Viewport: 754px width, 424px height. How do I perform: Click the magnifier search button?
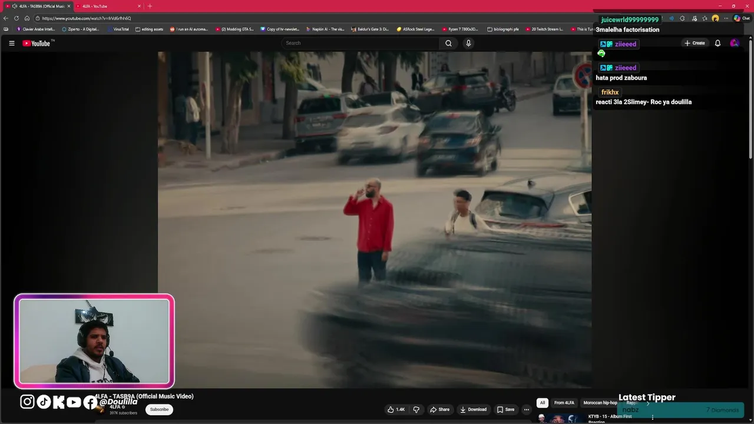[448, 43]
